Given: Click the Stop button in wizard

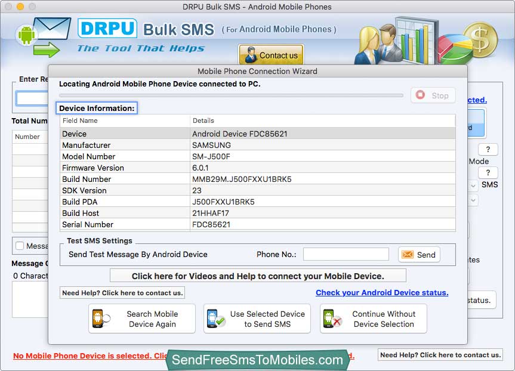Looking at the screenshot, I should [x=433, y=95].
